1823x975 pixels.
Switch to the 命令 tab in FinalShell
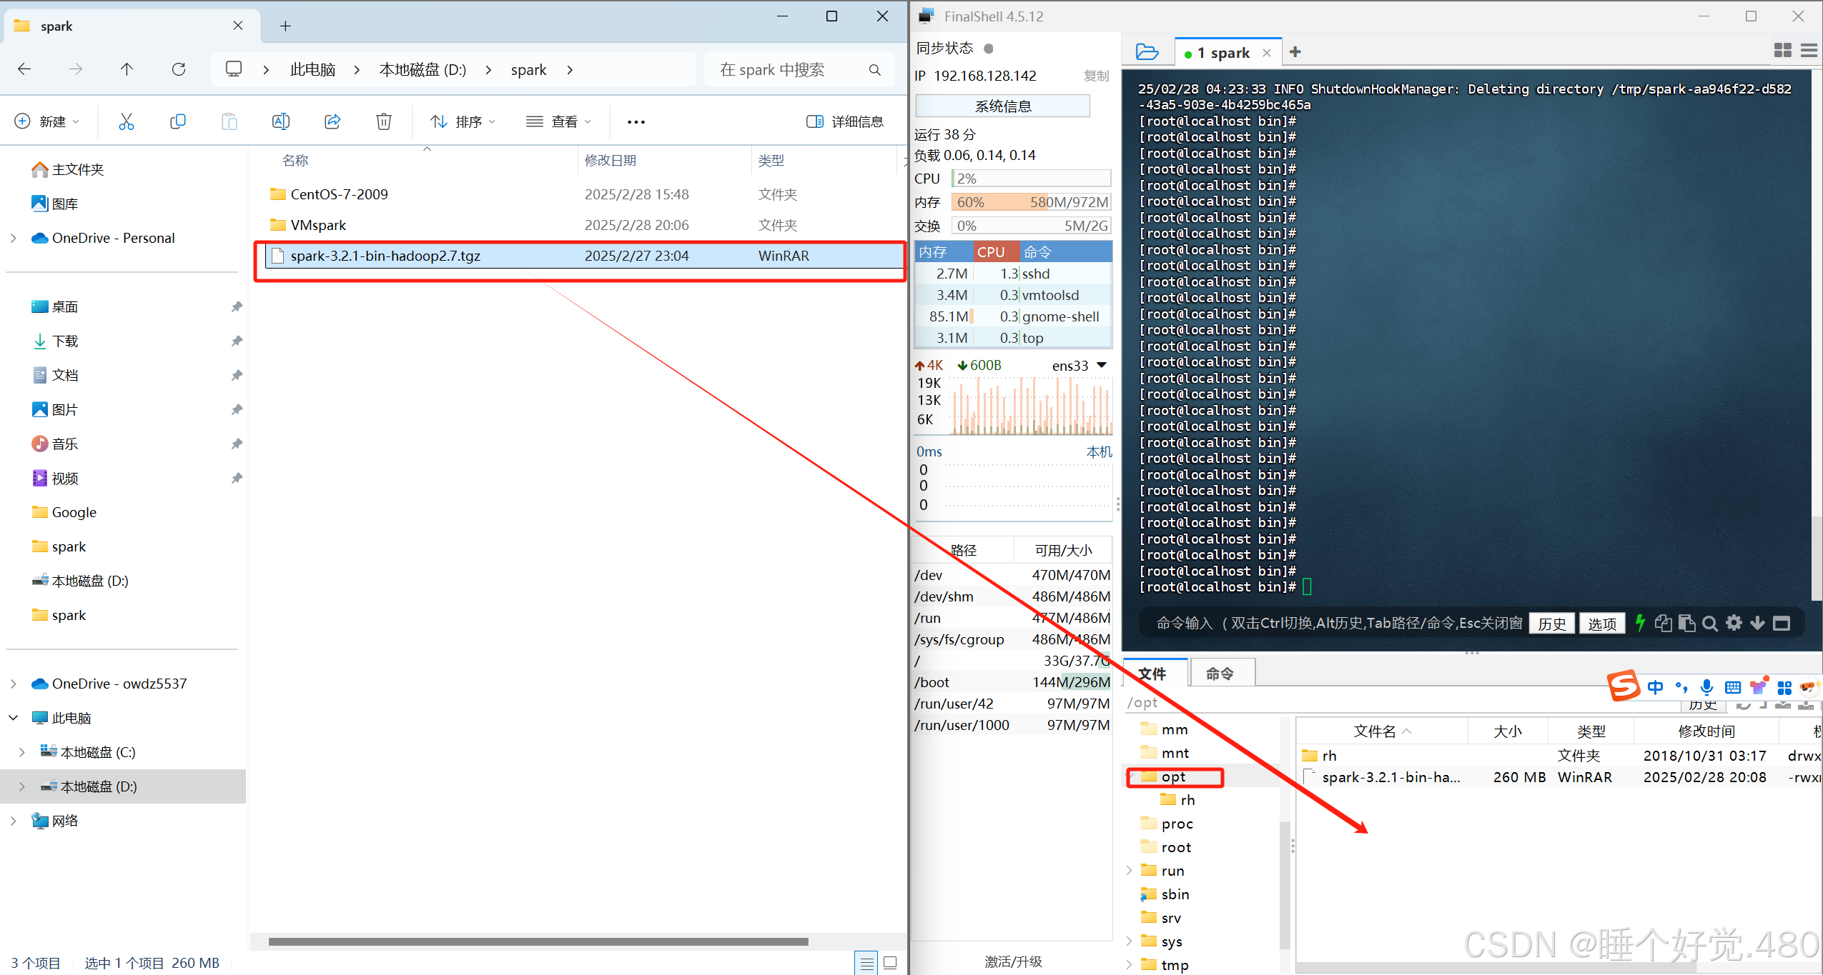click(x=1221, y=672)
